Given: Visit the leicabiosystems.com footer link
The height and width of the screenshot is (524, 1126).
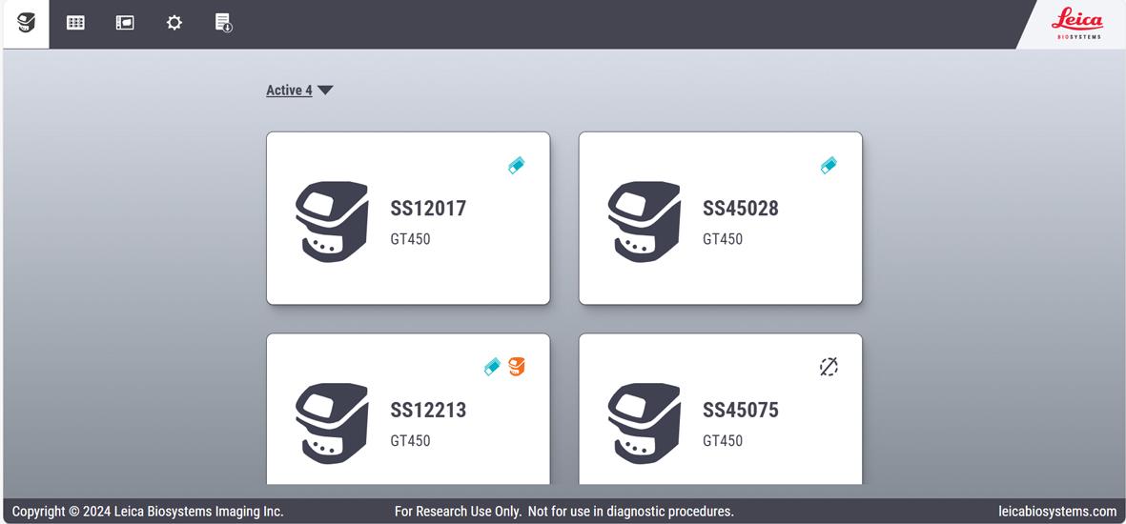Looking at the screenshot, I should 1057,512.
